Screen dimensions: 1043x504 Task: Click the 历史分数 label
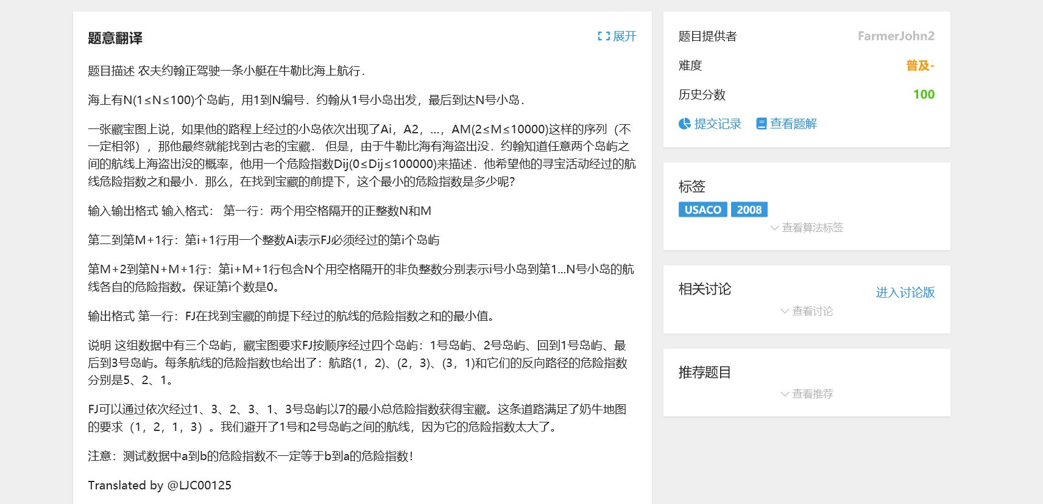[702, 95]
